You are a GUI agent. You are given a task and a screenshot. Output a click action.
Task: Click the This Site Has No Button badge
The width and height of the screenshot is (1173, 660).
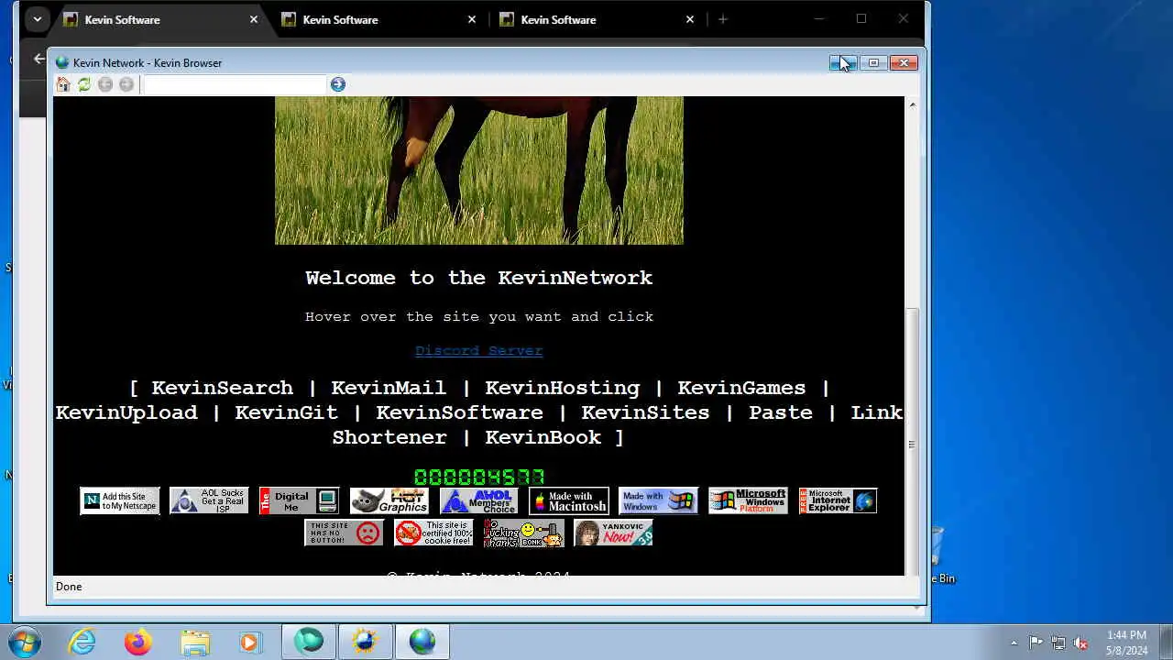344,533
